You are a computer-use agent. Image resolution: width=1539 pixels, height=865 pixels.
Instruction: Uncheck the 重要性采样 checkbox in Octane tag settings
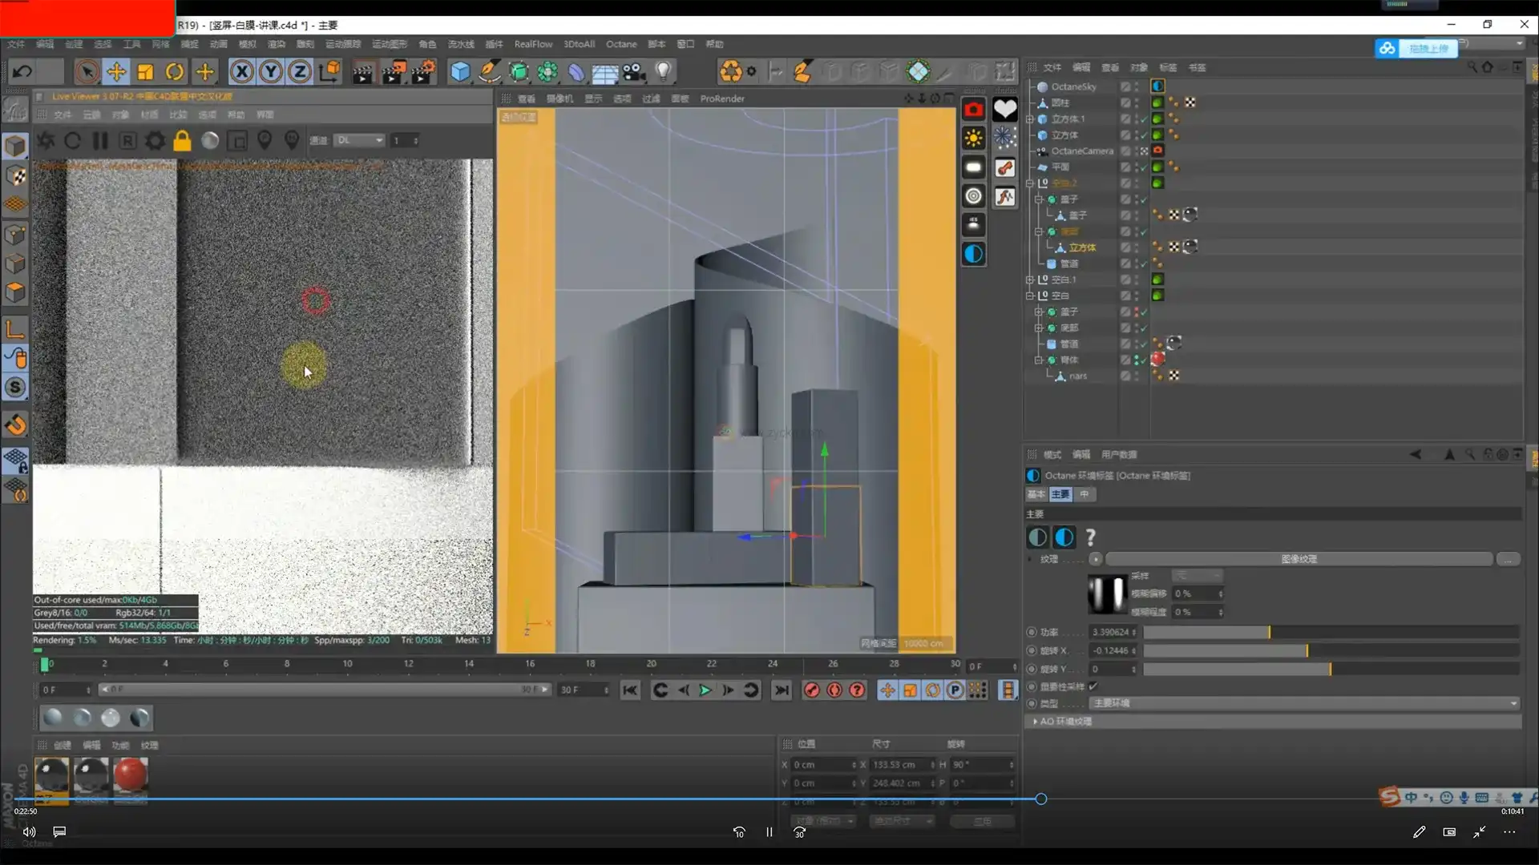point(1094,686)
